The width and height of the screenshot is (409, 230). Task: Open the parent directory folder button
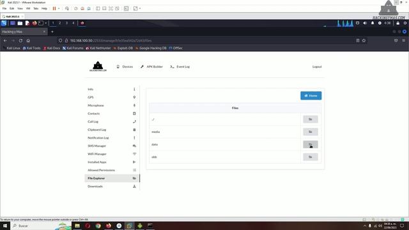311,119
